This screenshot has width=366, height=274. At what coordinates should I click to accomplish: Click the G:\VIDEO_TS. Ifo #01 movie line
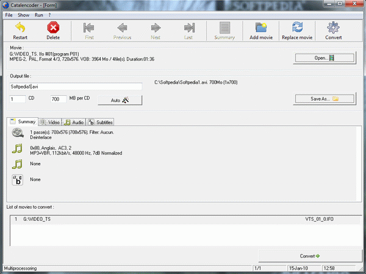point(44,54)
